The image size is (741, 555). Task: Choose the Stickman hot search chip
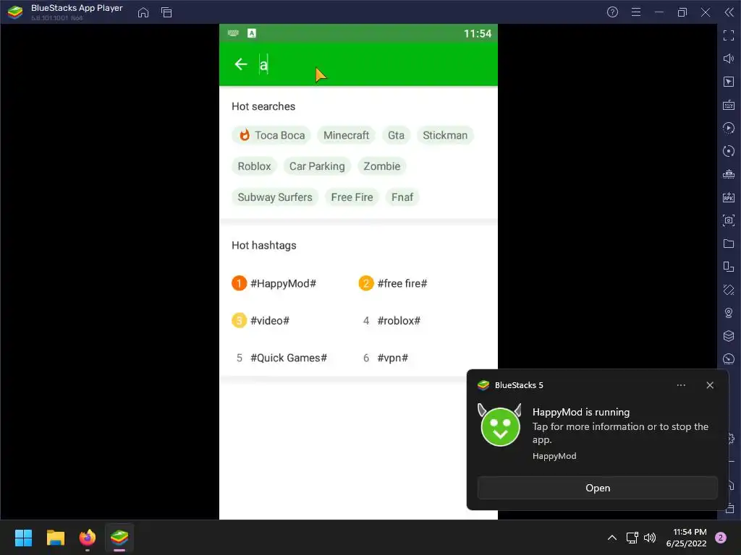click(x=445, y=135)
